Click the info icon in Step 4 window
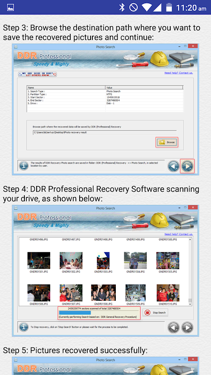Image resolution: width=211 pixels, height=375 pixels. [x=24, y=327]
